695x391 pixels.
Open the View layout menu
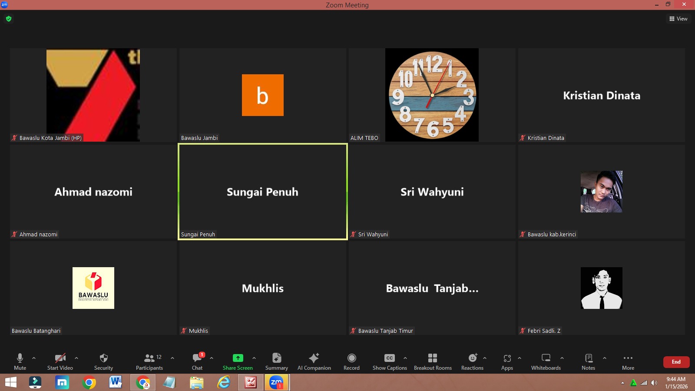[x=678, y=19]
